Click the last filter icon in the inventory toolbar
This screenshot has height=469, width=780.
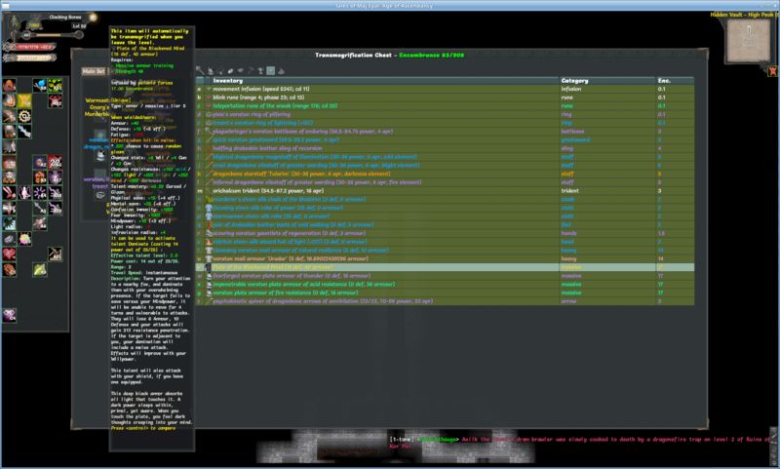pyautogui.click(x=281, y=70)
